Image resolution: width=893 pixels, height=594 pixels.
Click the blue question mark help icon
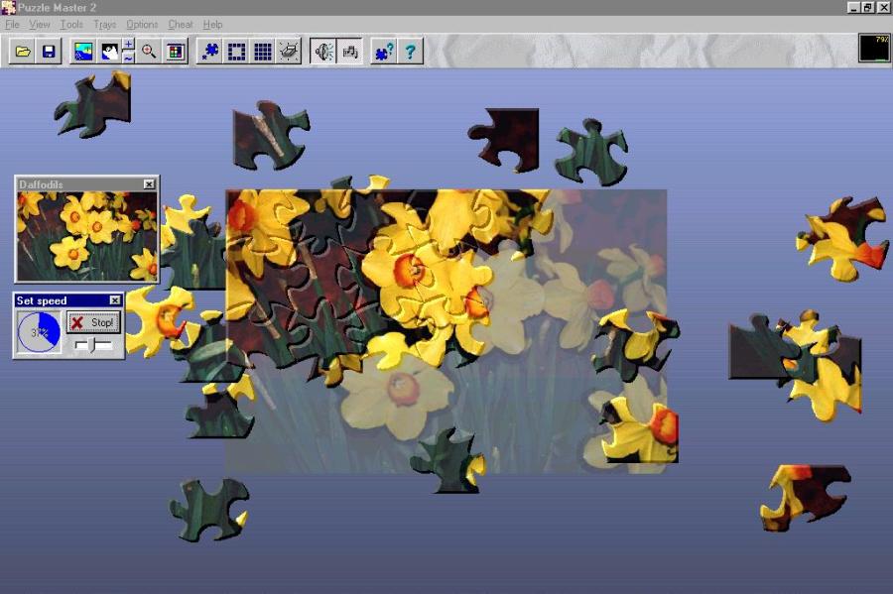(410, 52)
